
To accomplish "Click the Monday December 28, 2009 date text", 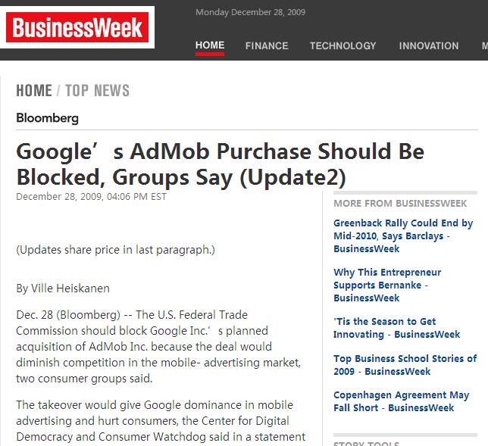I will pos(251,12).
